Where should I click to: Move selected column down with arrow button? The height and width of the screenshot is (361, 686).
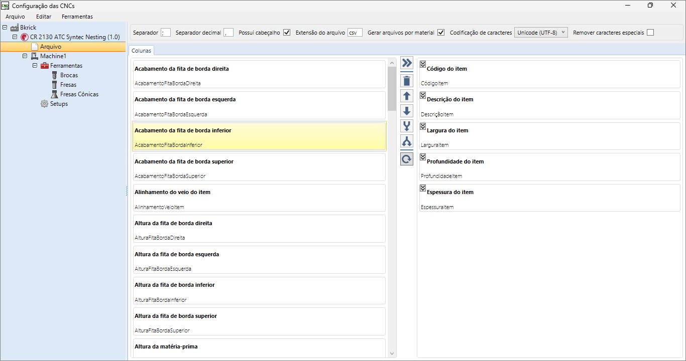coord(407,111)
